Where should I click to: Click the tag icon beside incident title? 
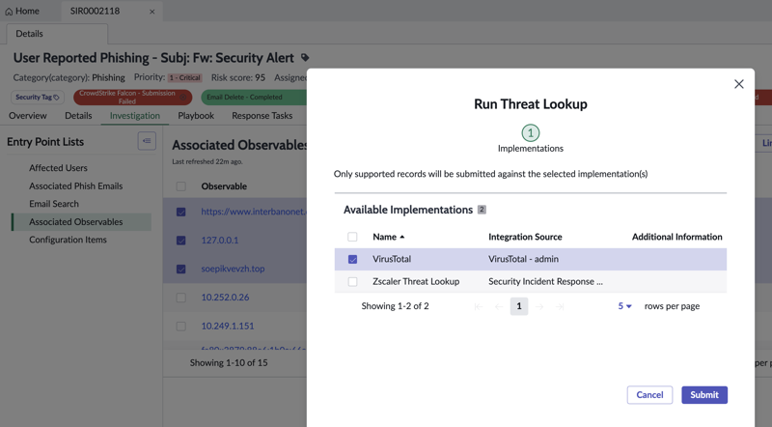(x=305, y=58)
